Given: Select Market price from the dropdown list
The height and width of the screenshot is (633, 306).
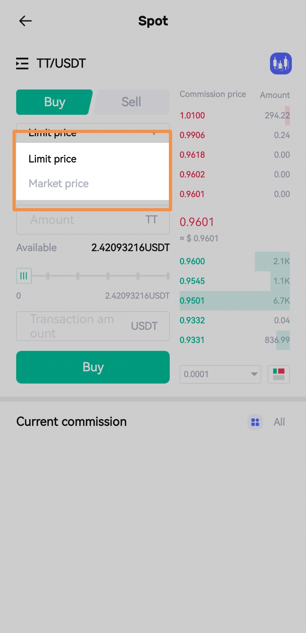Looking at the screenshot, I should click(59, 184).
